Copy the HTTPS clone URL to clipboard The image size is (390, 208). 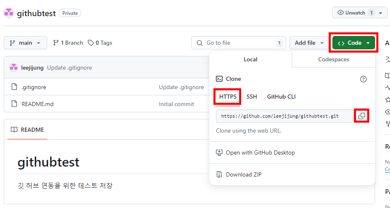coord(362,116)
